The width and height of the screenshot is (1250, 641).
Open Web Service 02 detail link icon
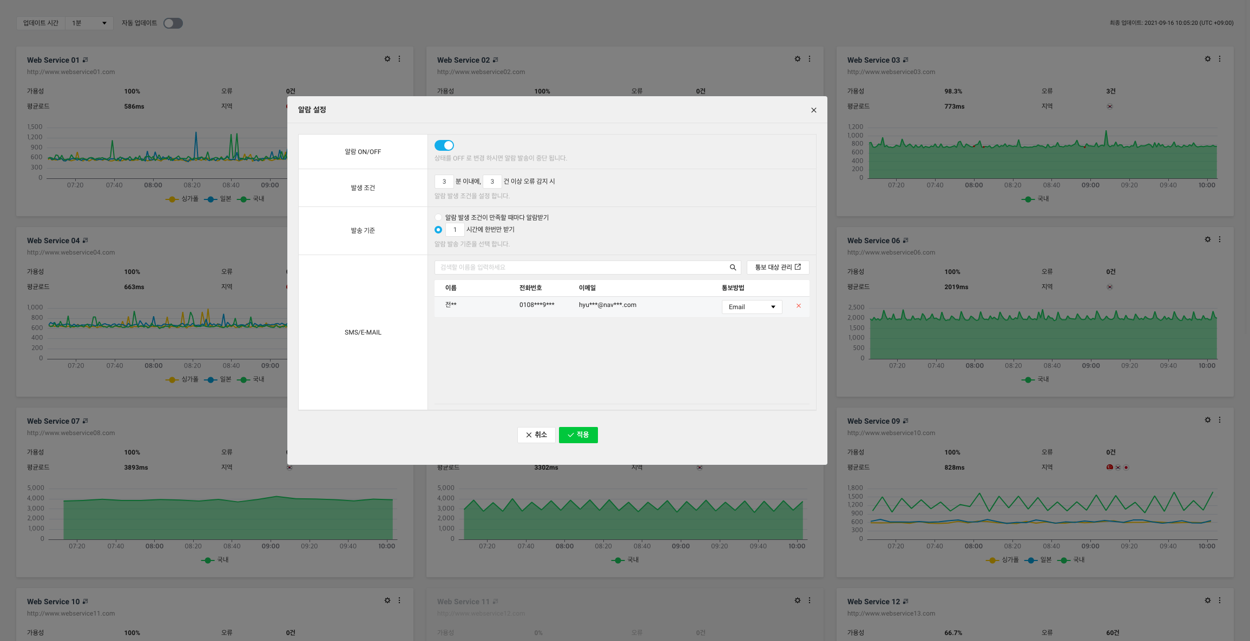pyautogui.click(x=495, y=60)
